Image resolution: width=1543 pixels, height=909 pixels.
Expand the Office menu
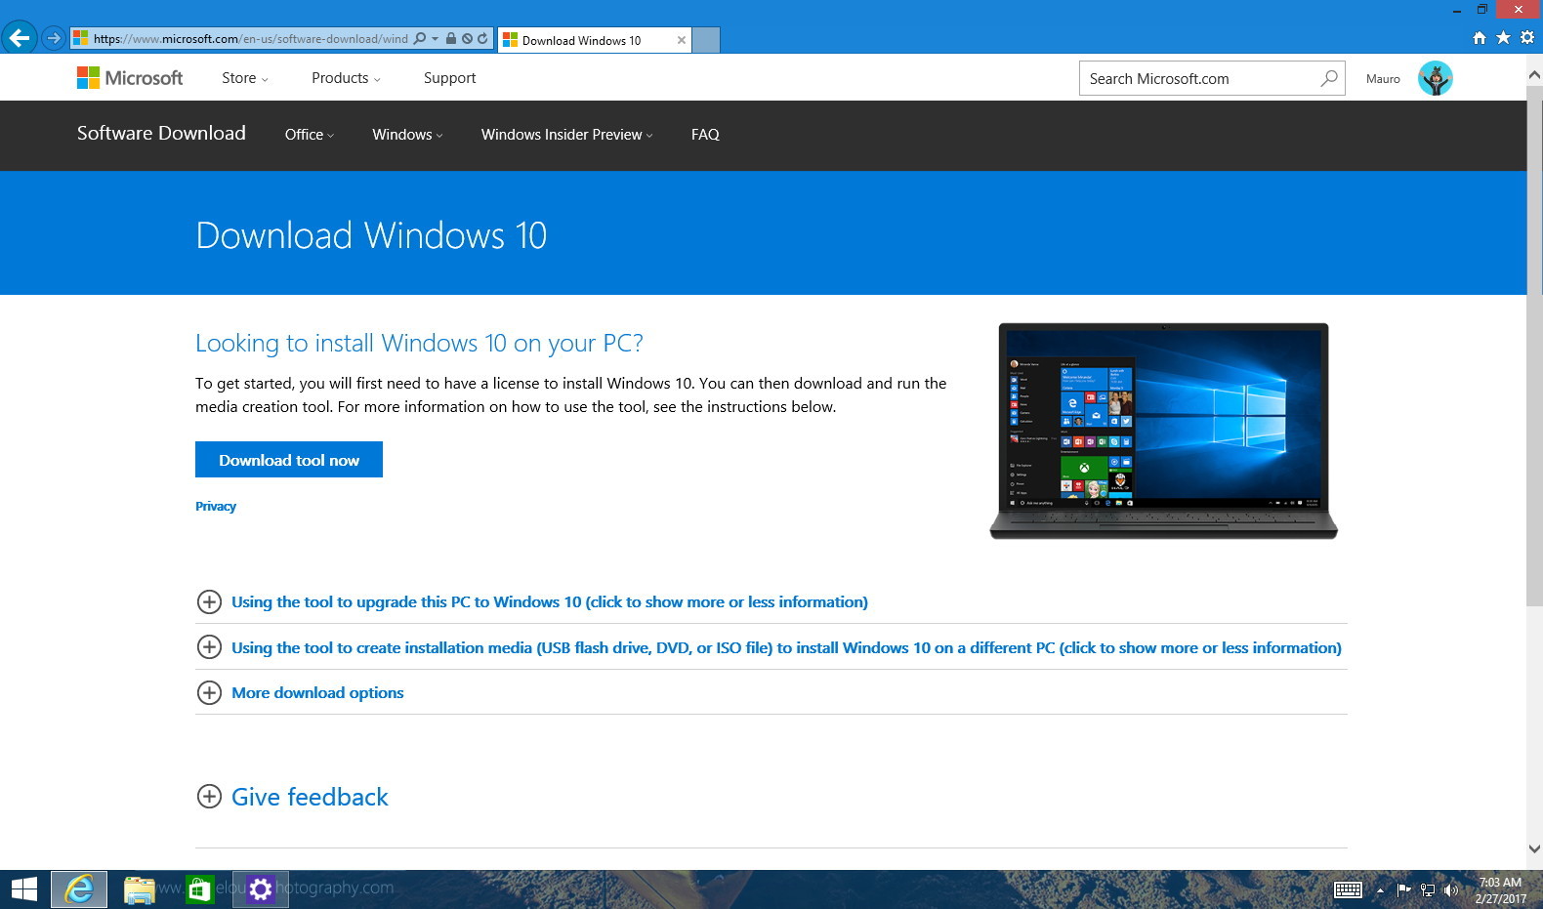tap(309, 135)
